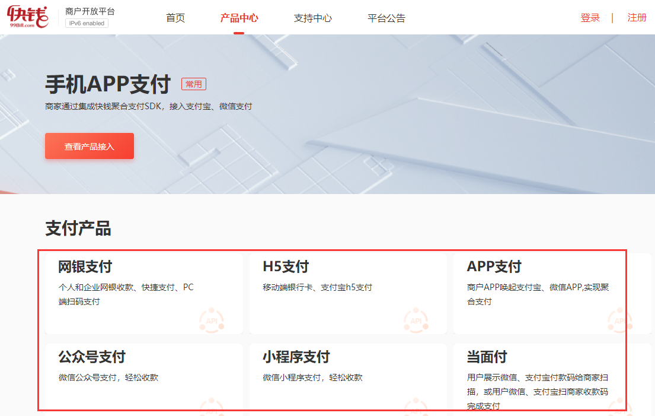Screen dimensions: 655x416
Task: Go to the 首页 menu item
Action: 175,18
